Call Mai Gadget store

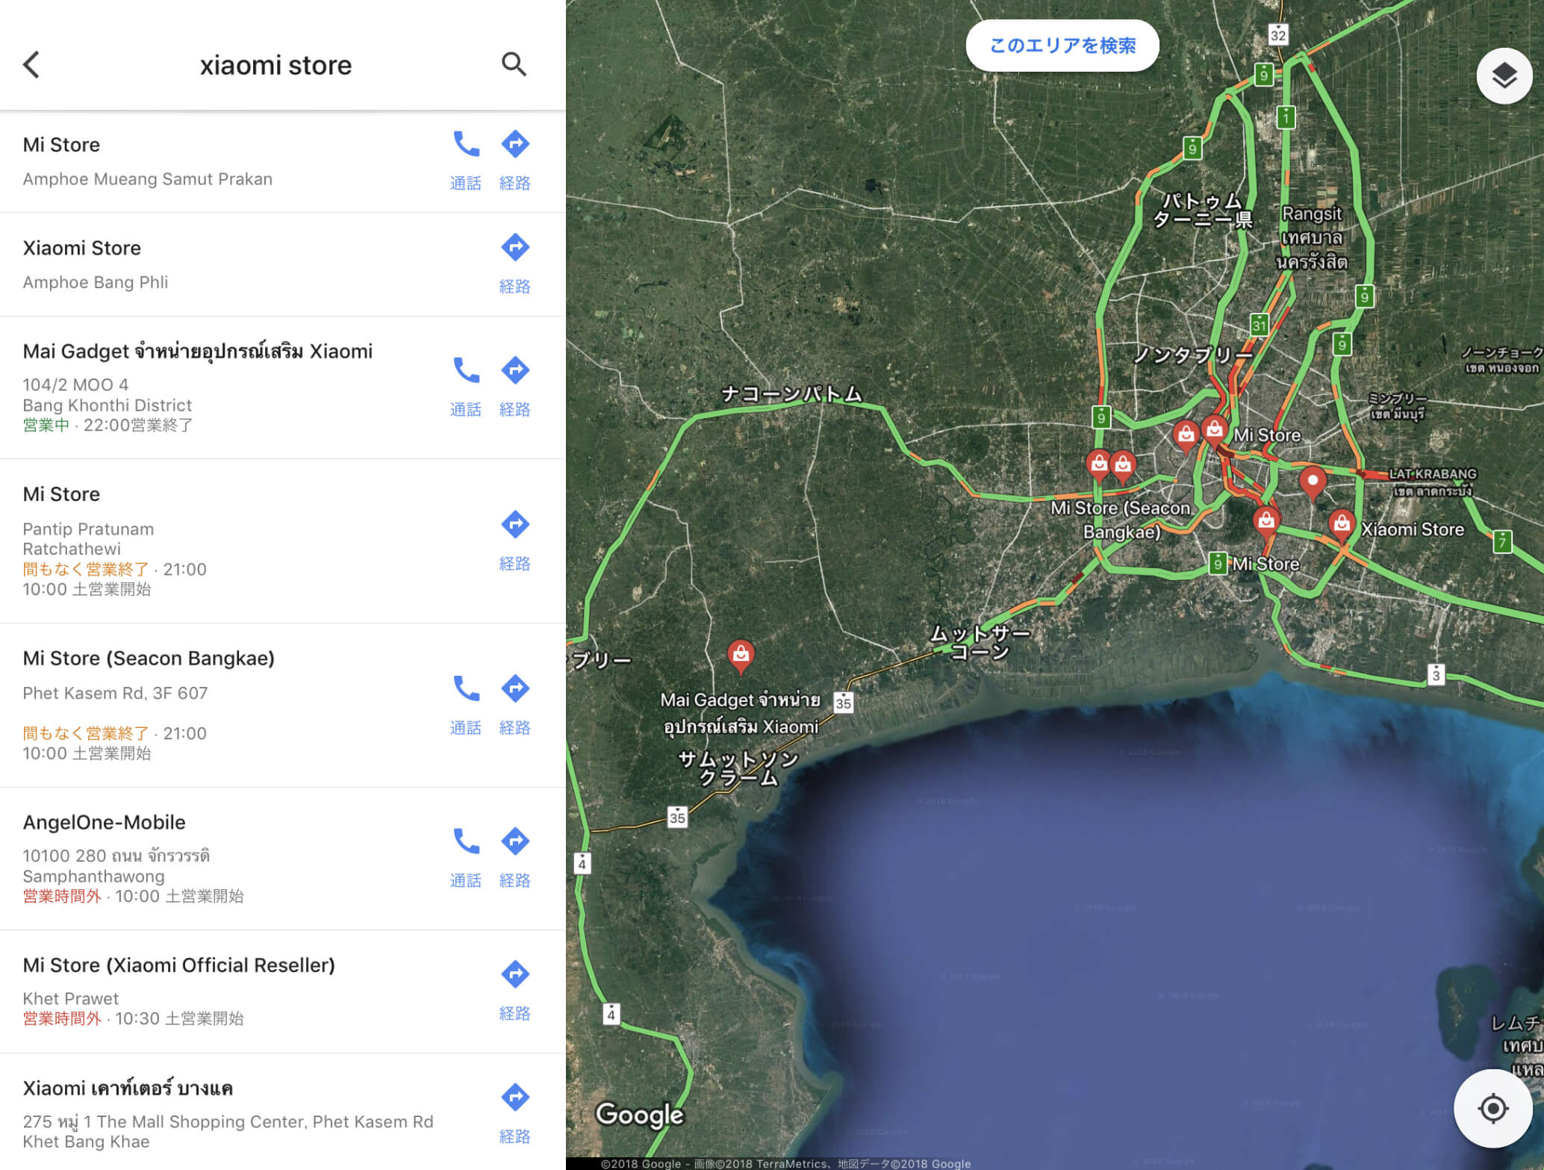466,370
